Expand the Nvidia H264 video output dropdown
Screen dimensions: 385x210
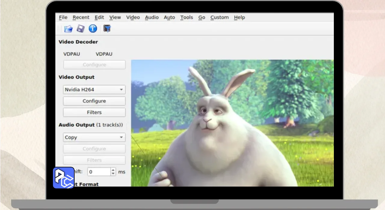(94, 90)
